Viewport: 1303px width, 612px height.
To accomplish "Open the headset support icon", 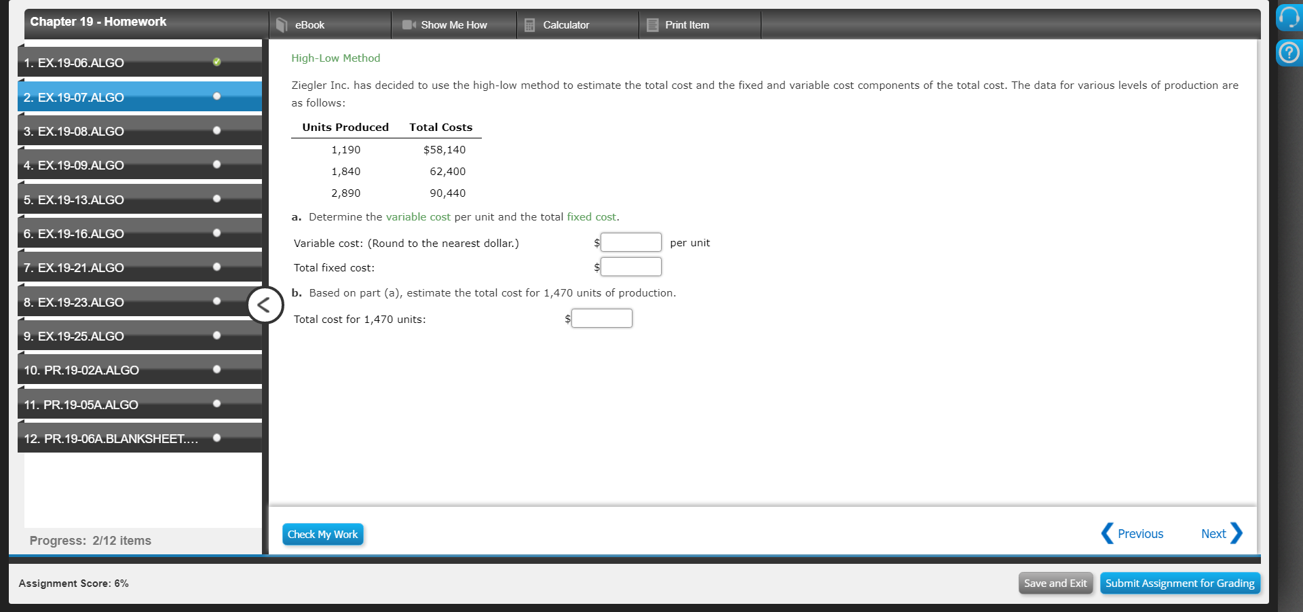I will 1289,18.
